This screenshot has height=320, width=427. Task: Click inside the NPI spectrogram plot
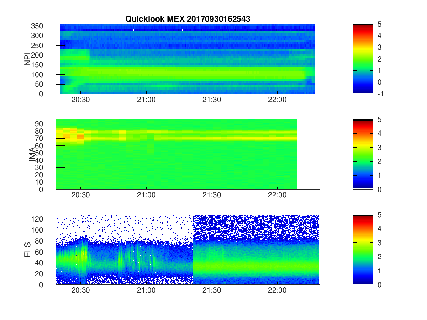coord(188,59)
